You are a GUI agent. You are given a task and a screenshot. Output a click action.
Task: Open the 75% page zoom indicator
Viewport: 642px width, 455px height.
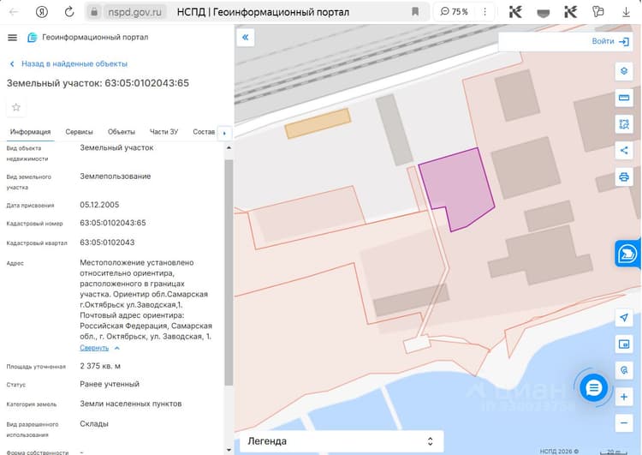click(x=455, y=12)
